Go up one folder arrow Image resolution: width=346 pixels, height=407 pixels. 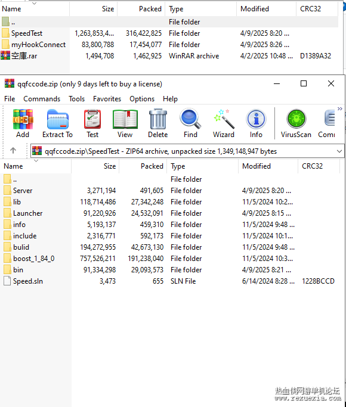[x=13, y=150]
